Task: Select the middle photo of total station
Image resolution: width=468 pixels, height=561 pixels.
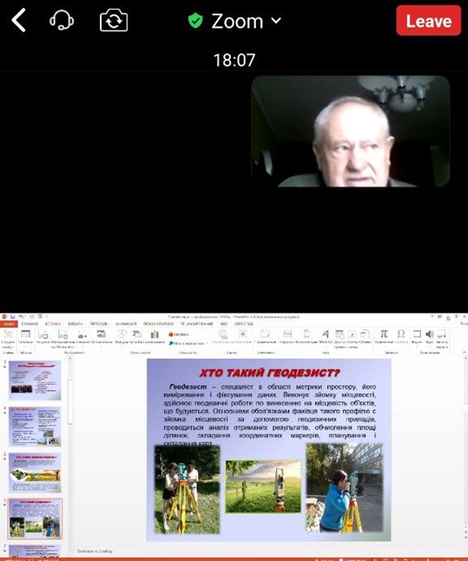Action: pyautogui.click(x=263, y=486)
